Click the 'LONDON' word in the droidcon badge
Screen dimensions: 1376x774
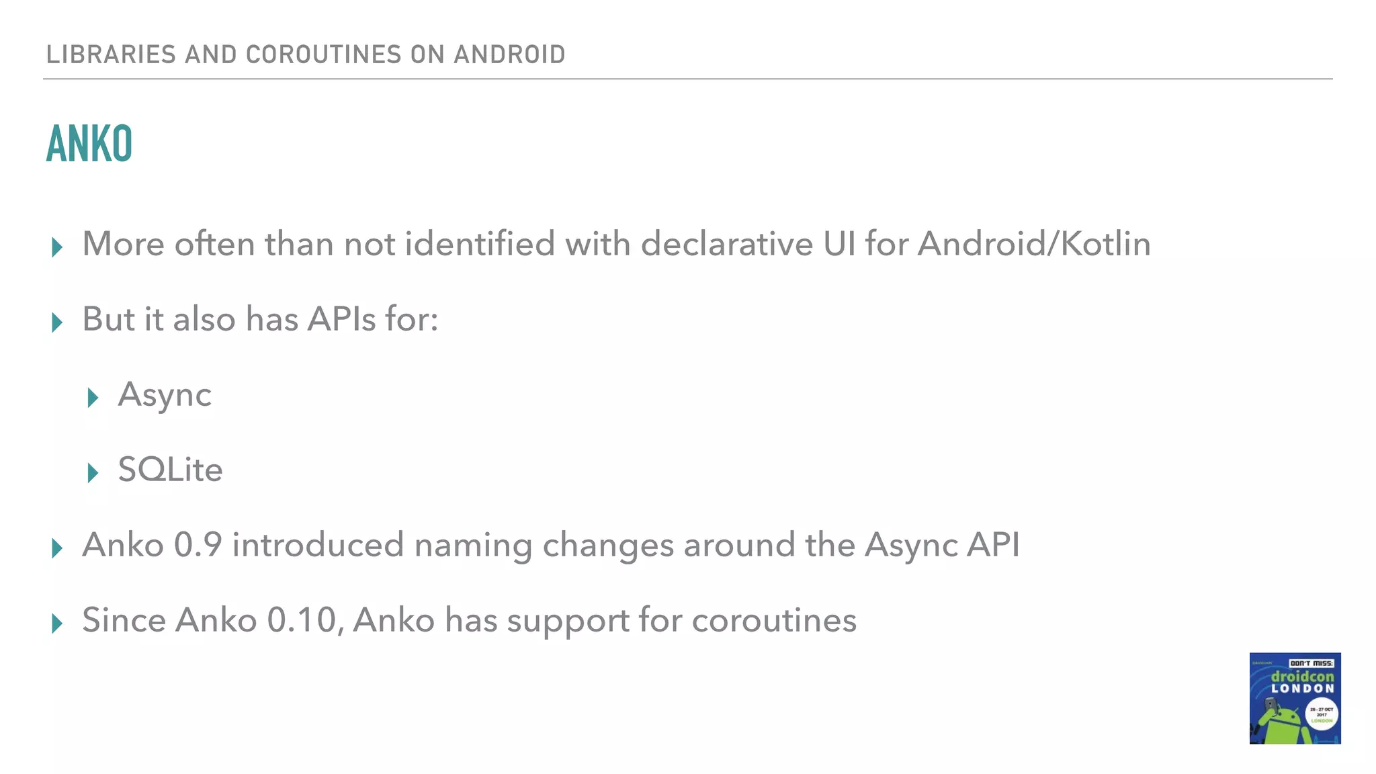(x=1302, y=689)
